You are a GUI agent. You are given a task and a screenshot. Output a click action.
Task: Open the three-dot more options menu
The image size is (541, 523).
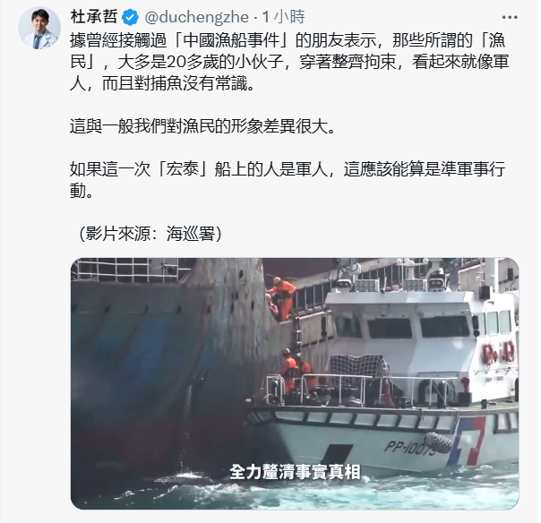point(510,17)
